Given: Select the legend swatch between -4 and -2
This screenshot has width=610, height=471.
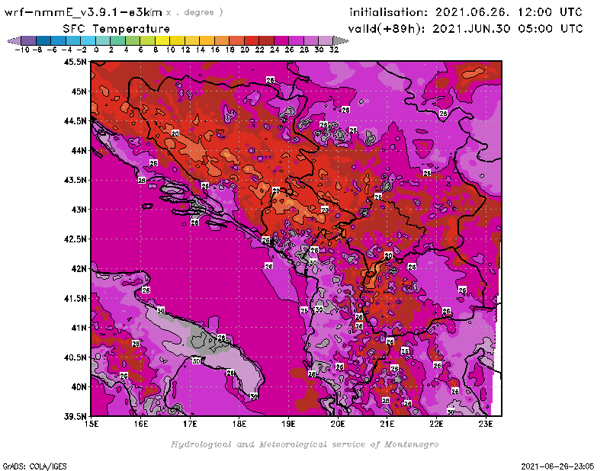Looking at the screenshot, I should [73, 40].
